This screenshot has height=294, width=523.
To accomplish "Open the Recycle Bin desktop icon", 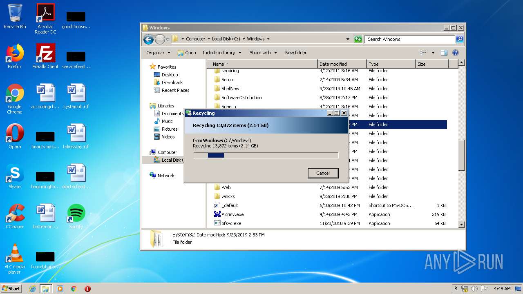I will tap(15, 16).
